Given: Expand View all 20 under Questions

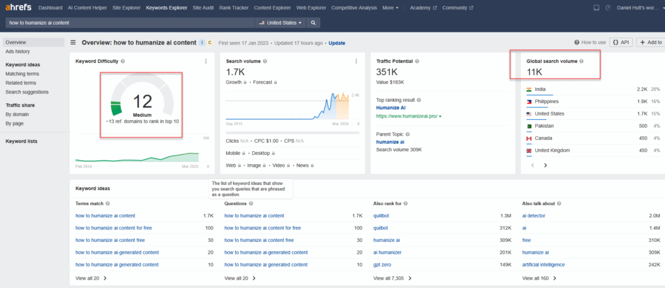Looking at the screenshot, I should pos(240,278).
